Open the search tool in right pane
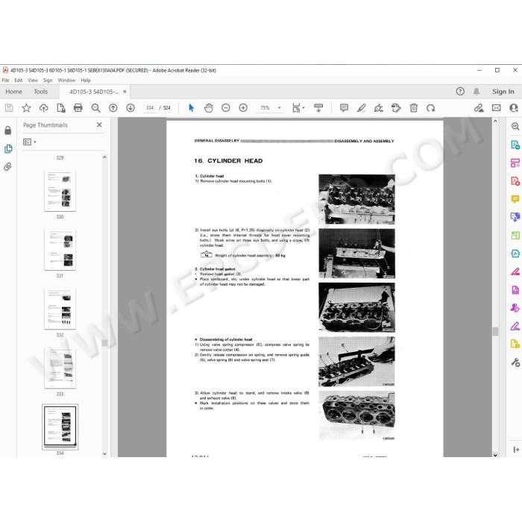522x522 pixels. pos(515,127)
